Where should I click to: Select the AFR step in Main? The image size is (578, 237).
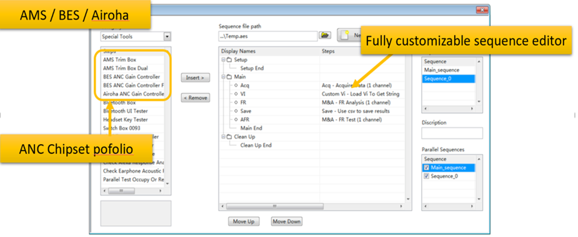(245, 120)
